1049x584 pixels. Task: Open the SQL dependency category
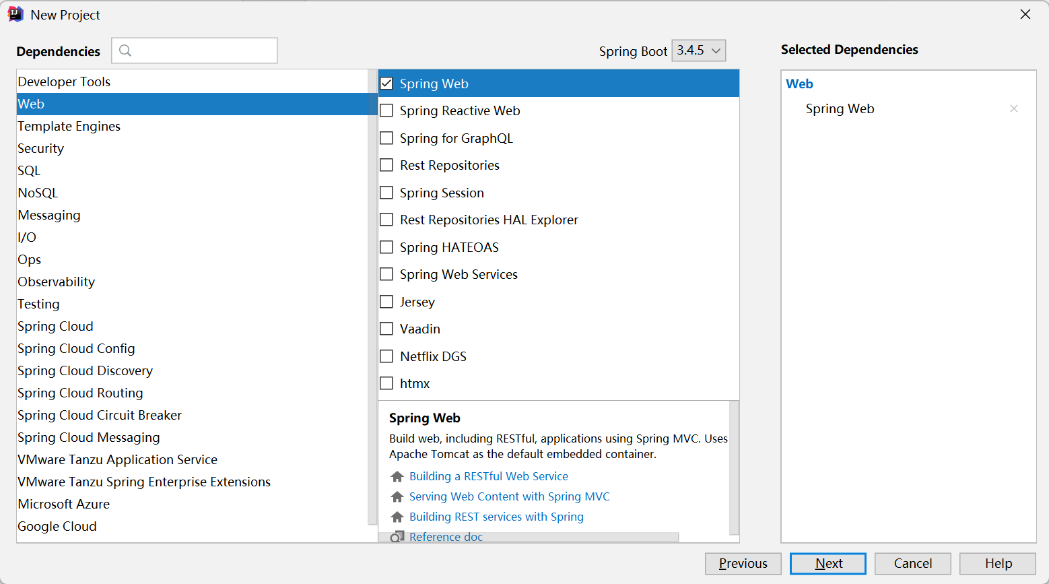point(29,170)
